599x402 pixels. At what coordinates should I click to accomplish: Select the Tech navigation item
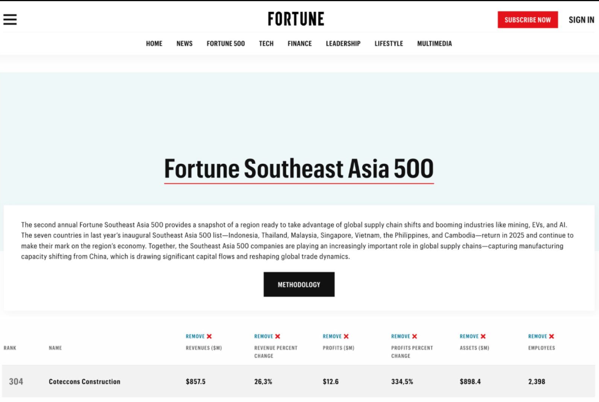click(266, 44)
